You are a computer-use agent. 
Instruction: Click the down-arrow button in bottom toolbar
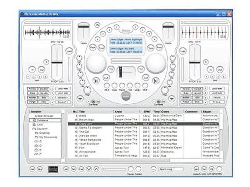[89, 169]
